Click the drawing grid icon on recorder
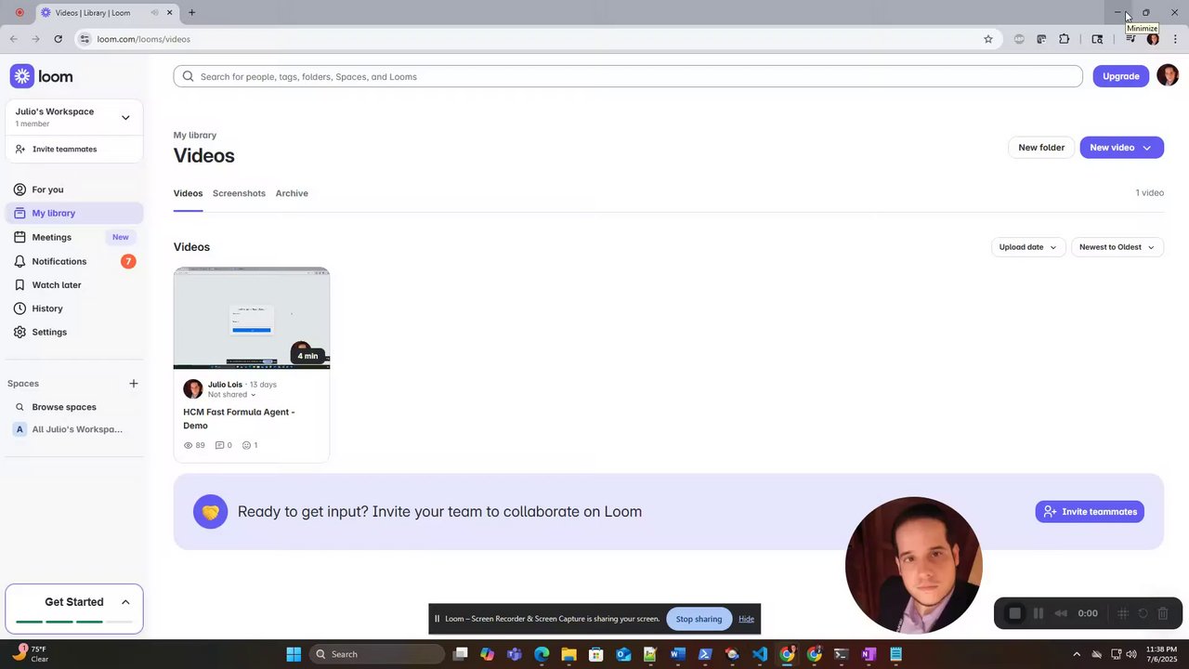The width and height of the screenshot is (1189, 669). (1122, 613)
